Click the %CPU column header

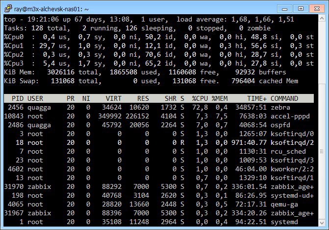[200, 98]
